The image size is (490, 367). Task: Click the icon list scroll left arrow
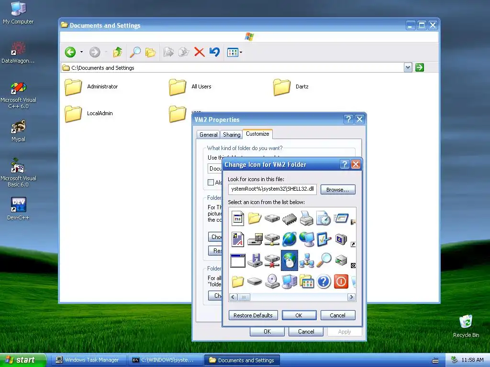click(x=233, y=297)
